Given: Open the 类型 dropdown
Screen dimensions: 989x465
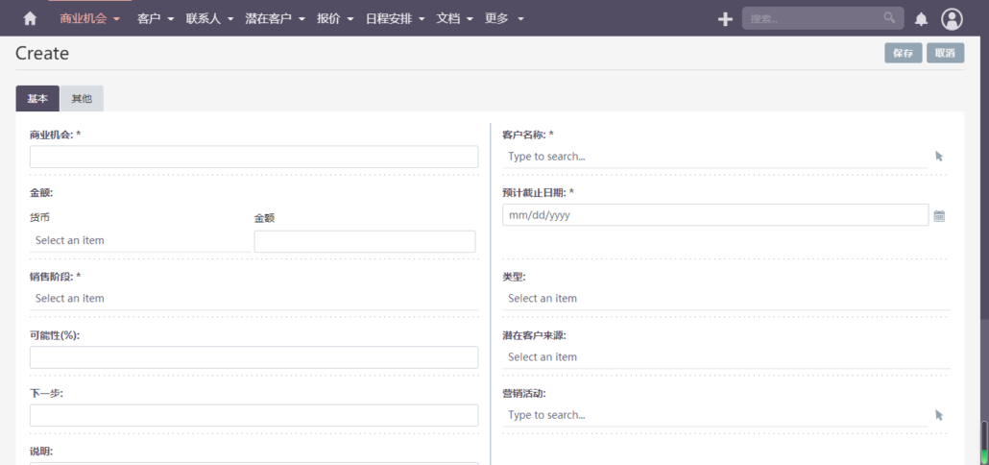Looking at the screenshot, I should pos(725,299).
